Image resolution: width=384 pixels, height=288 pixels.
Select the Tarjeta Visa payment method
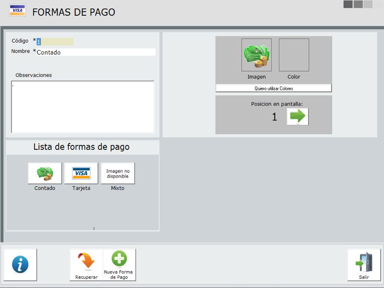coord(81,173)
